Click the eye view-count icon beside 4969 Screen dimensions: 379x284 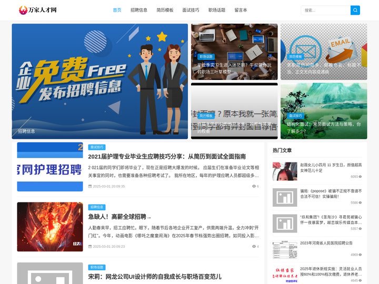[360, 255]
